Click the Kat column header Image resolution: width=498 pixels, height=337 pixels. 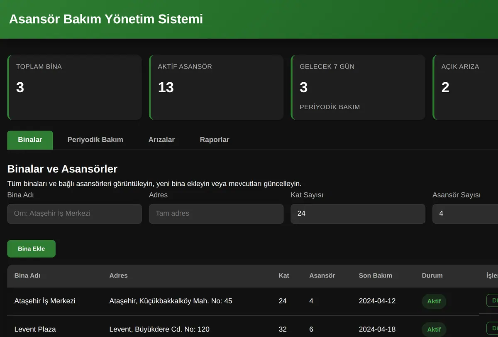284,276
